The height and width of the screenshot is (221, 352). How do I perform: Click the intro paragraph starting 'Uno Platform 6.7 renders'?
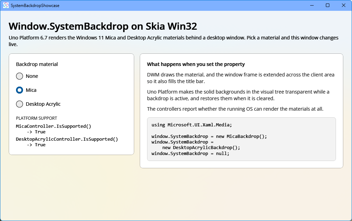174,41
